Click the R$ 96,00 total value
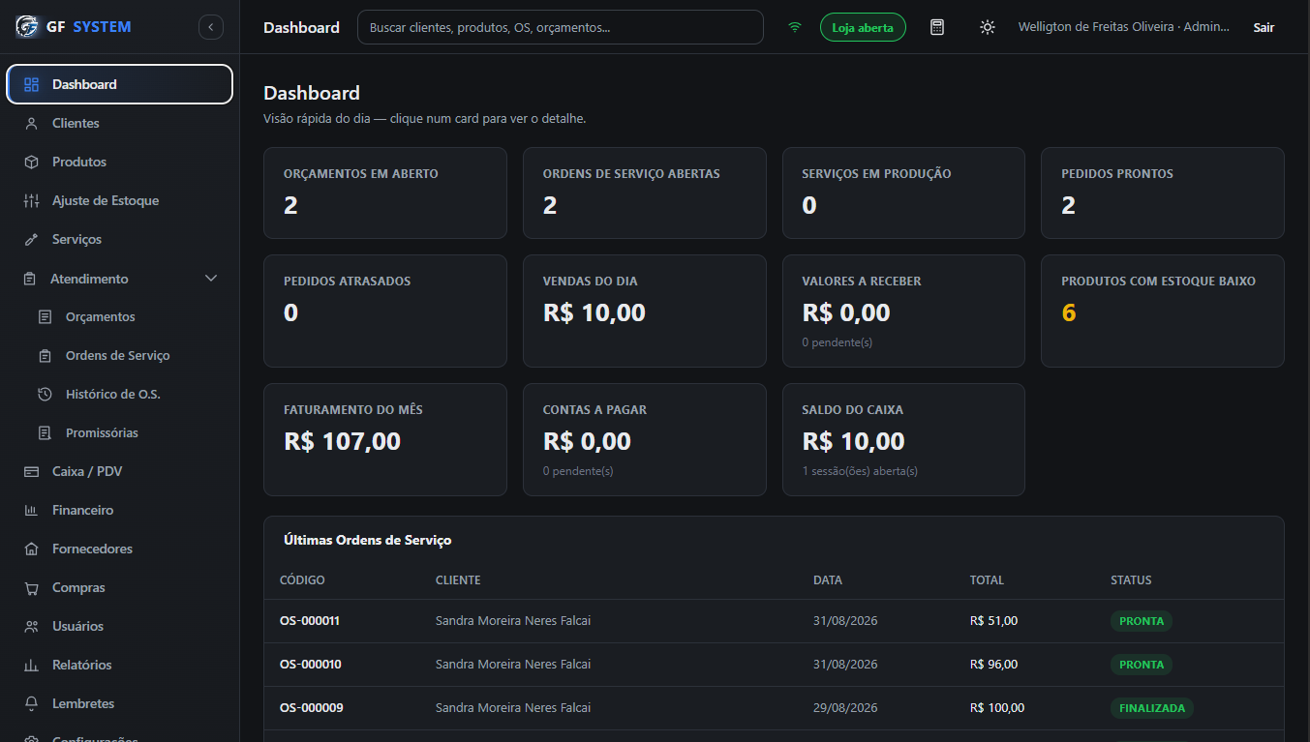This screenshot has width=1310, height=742. tap(994, 665)
